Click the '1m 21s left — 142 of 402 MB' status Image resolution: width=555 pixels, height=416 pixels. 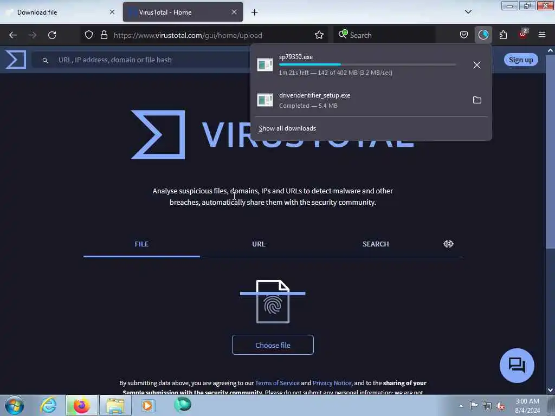tap(335, 73)
